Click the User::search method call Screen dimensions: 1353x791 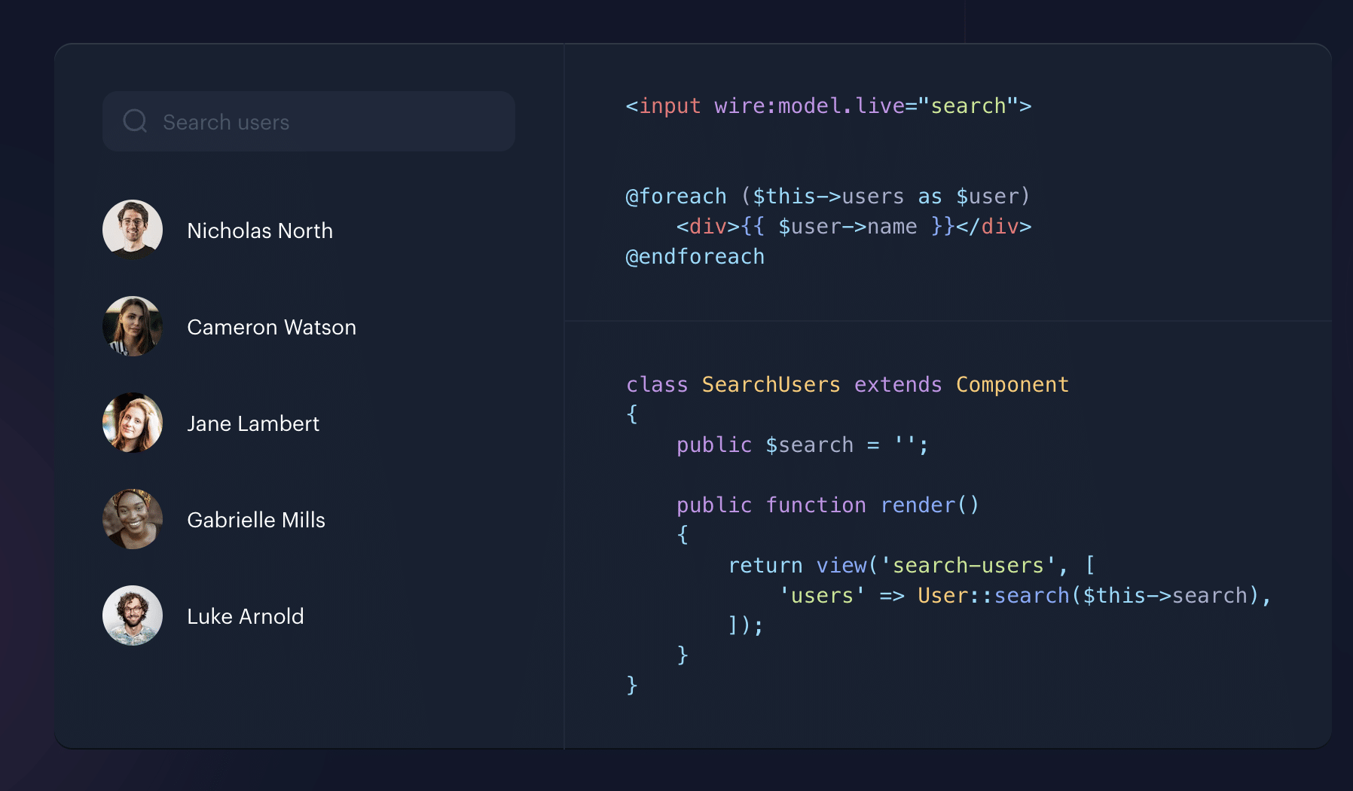[993, 596]
